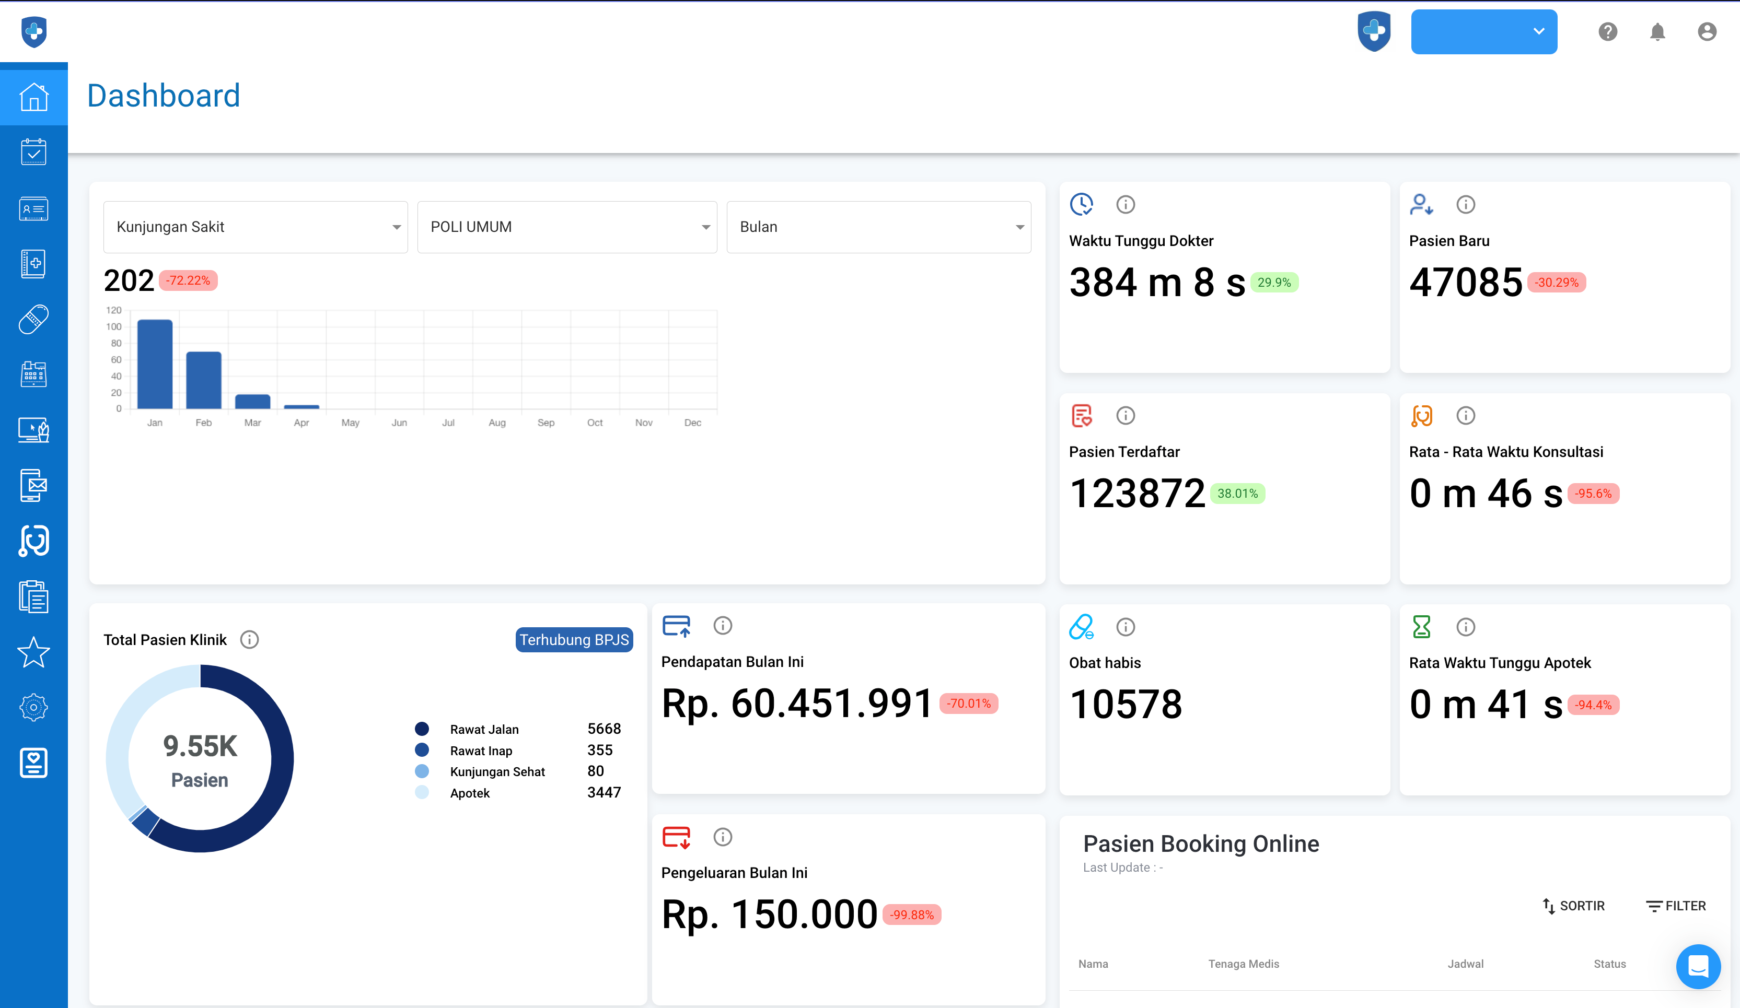The width and height of the screenshot is (1740, 1008).
Task: Open the bandage treatment sidebar icon
Action: [x=33, y=320]
